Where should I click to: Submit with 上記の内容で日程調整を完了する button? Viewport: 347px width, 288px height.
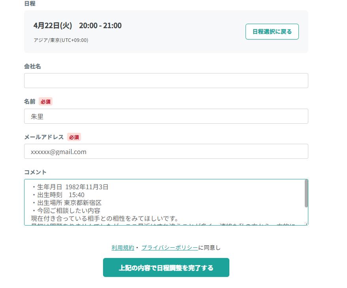pyautogui.click(x=166, y=267)
